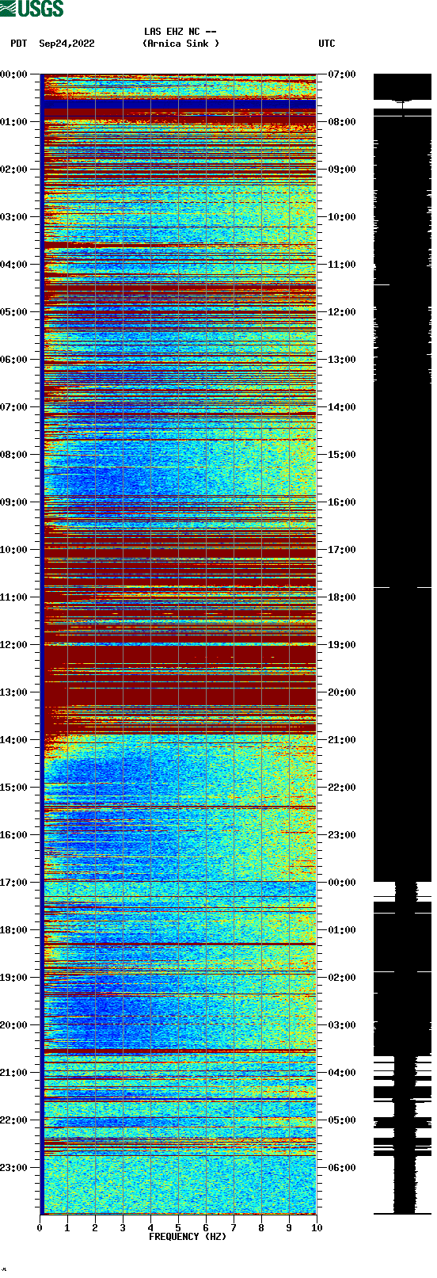Click the 20:00 PDT time label

pos(13,1025)
